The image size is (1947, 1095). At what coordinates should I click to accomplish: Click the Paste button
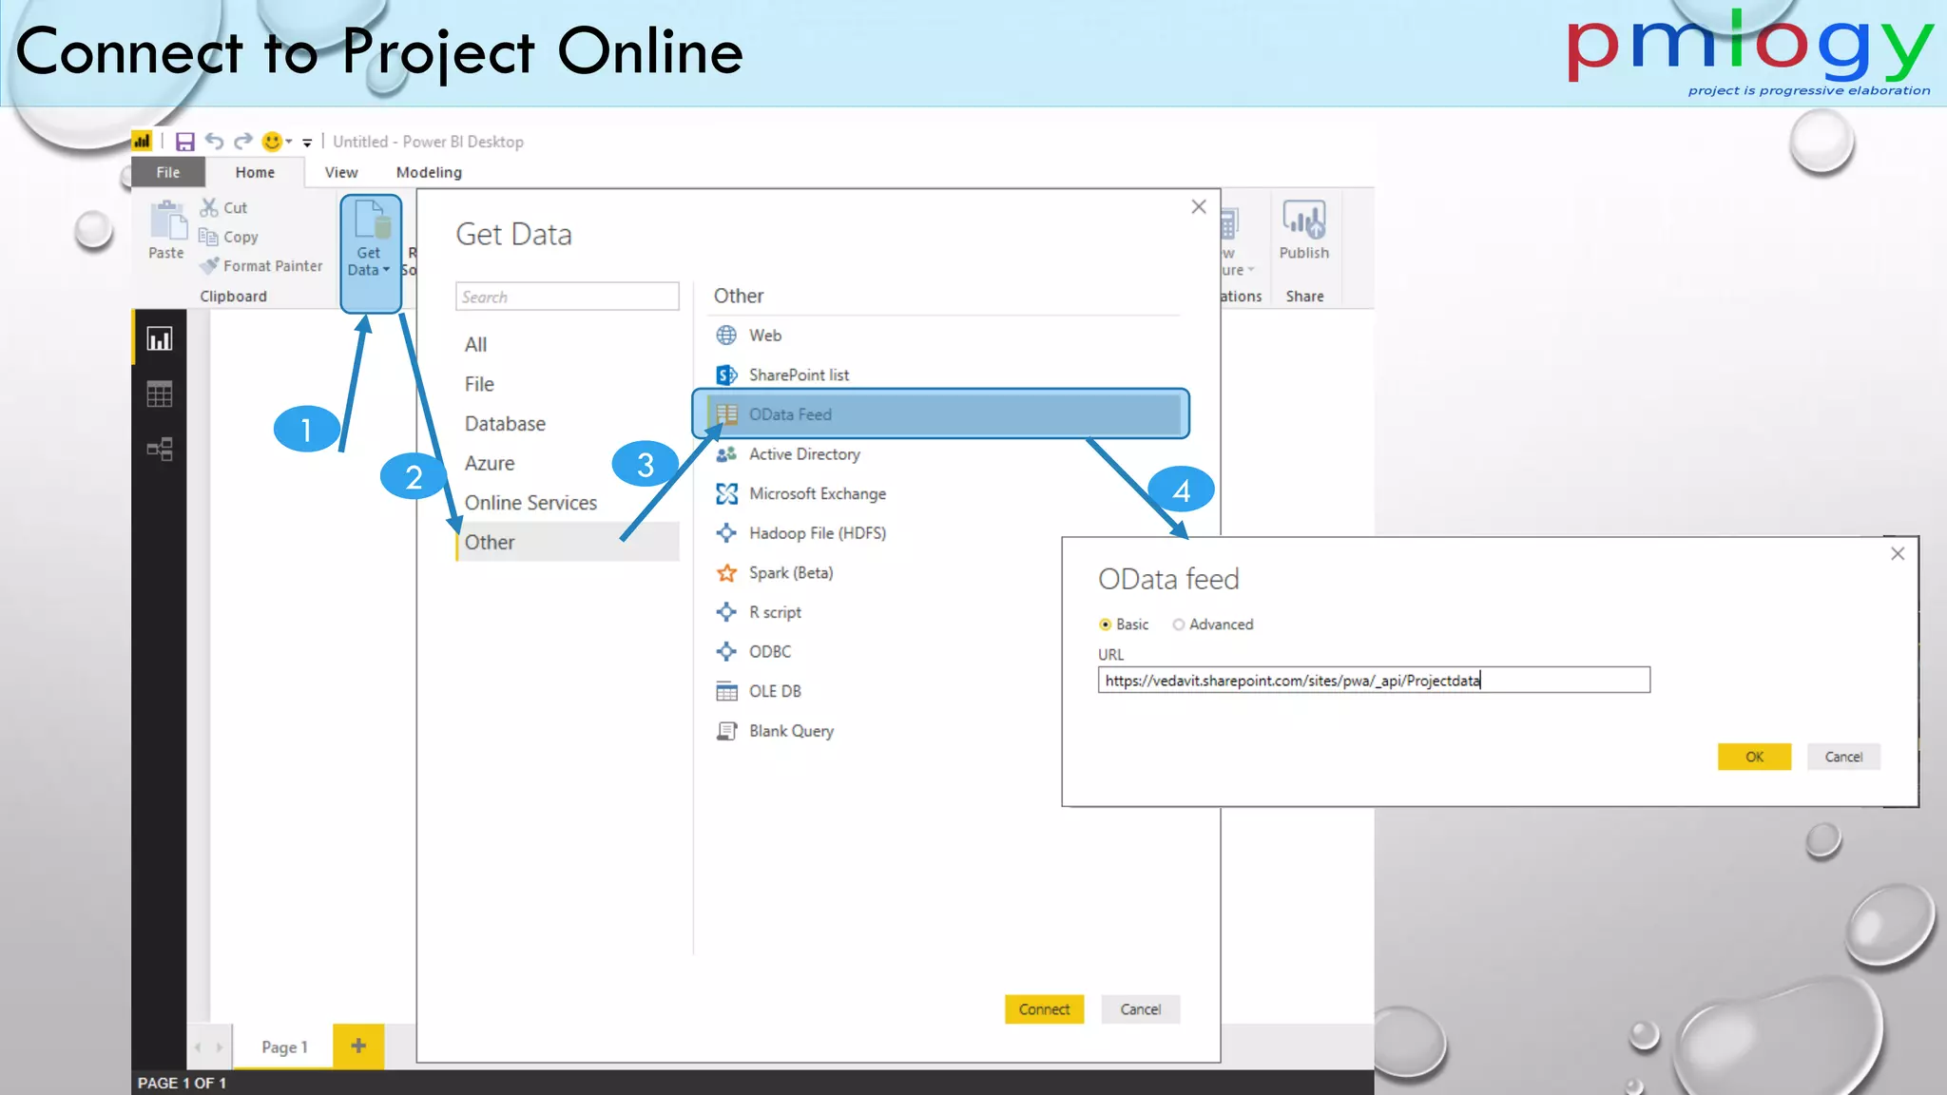(166, 231)
